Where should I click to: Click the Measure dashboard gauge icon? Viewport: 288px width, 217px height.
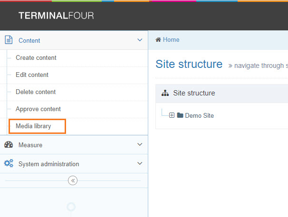(x=9, y=145)
